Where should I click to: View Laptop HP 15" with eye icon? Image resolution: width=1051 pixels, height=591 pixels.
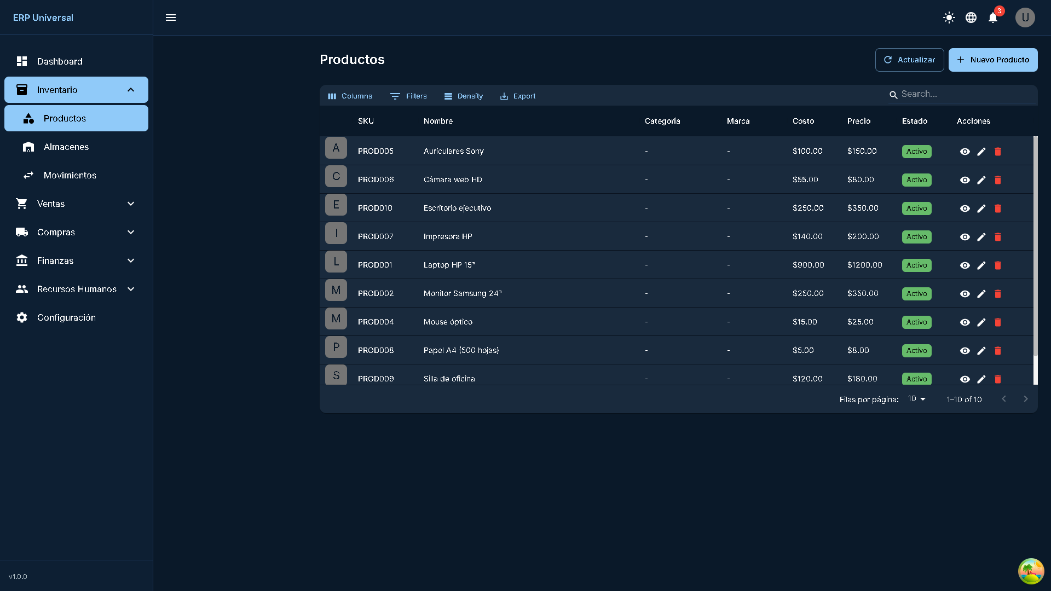coord(965,265)
